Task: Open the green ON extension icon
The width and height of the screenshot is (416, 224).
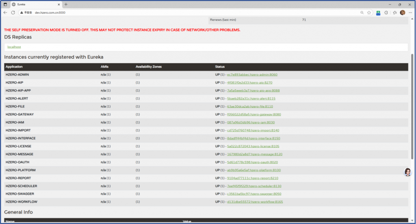Action: [x=378, y=13]
